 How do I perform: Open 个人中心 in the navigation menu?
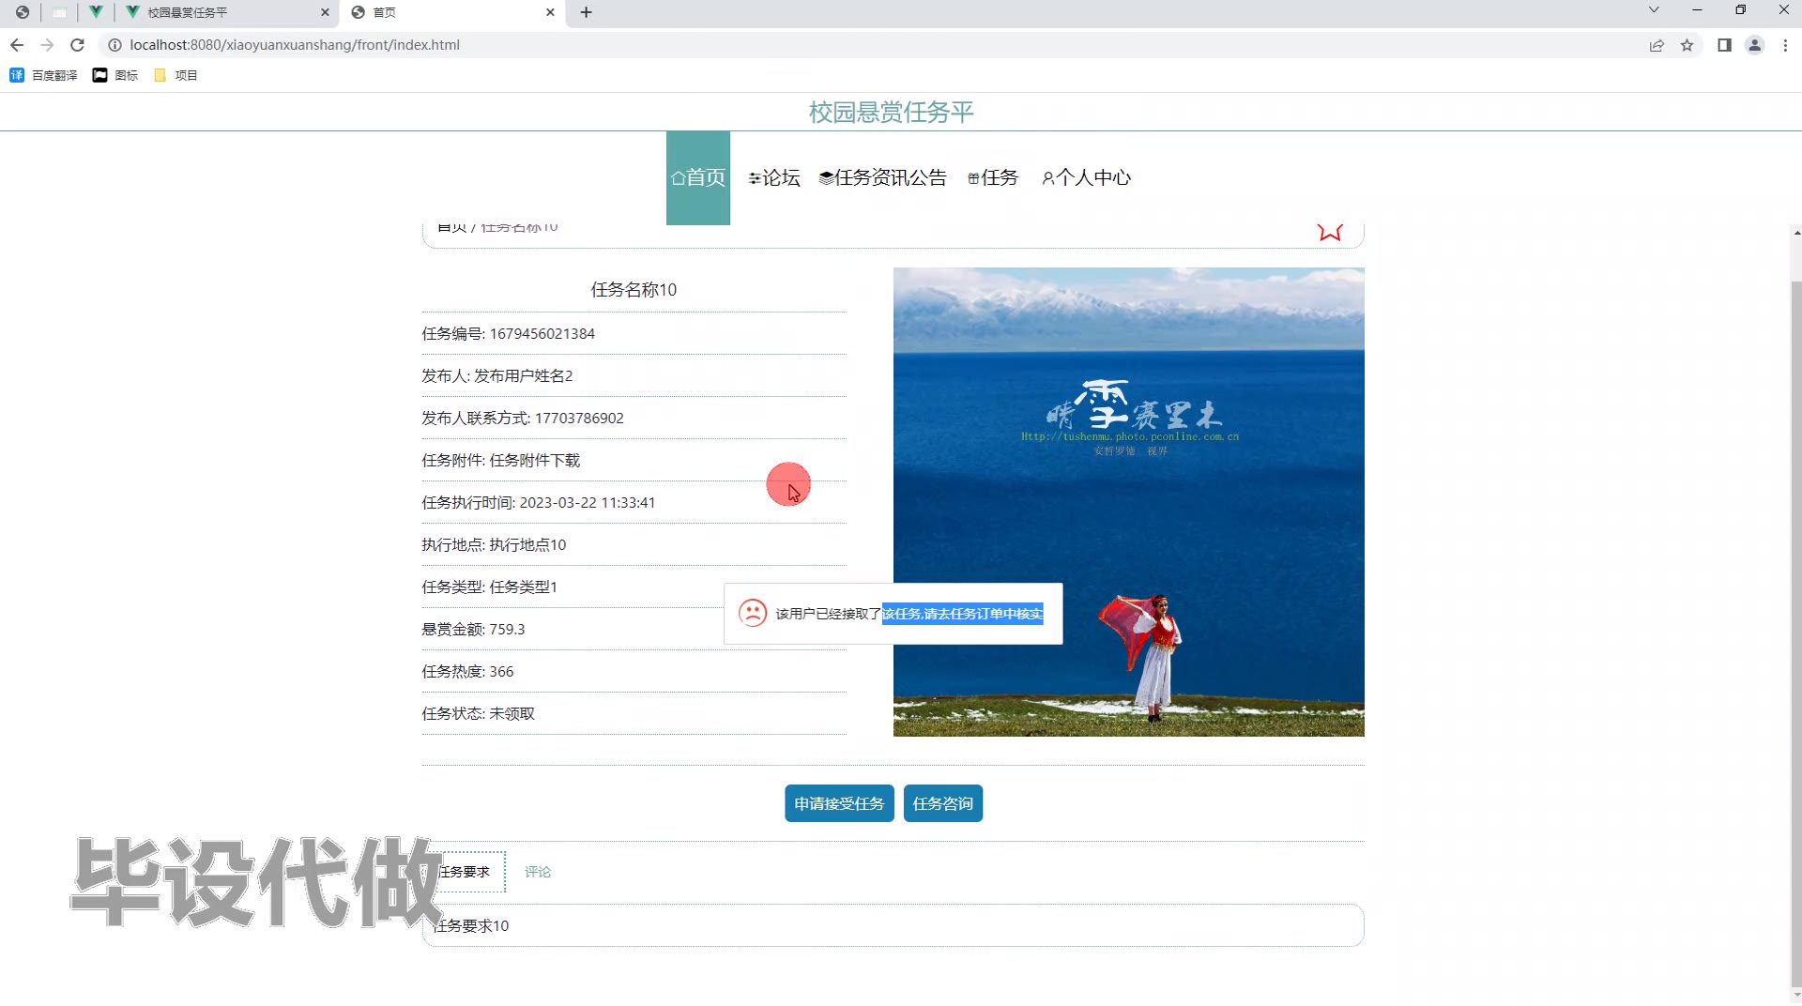1087,177
